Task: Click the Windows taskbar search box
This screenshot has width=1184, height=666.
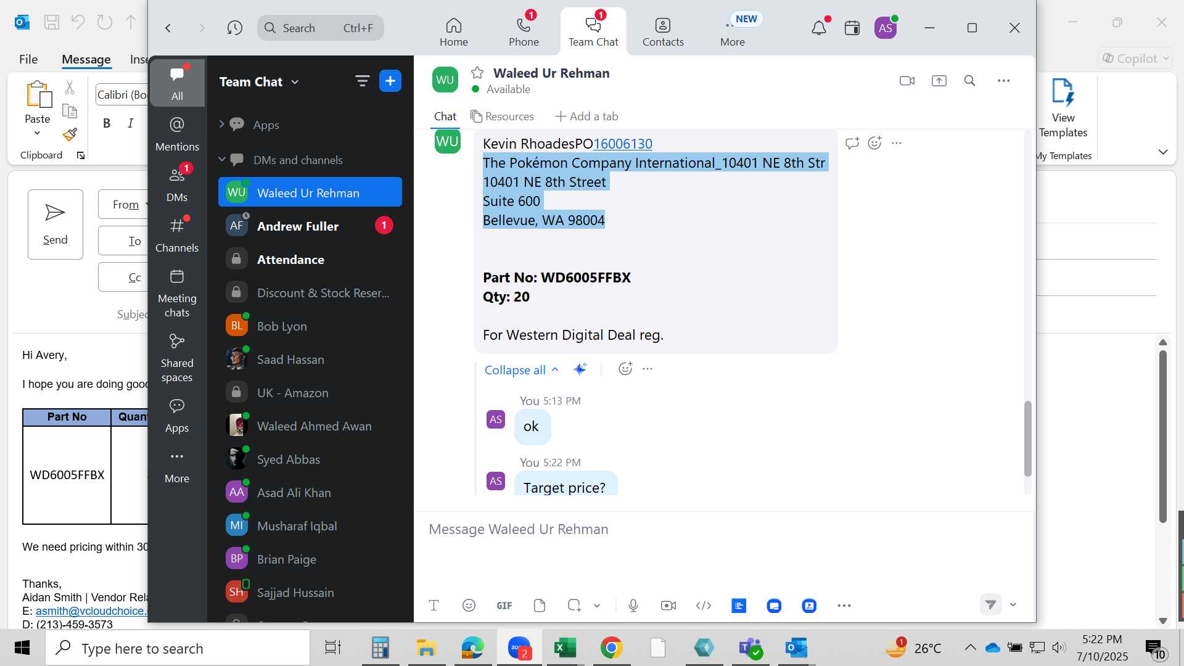Action: [178, 648]
